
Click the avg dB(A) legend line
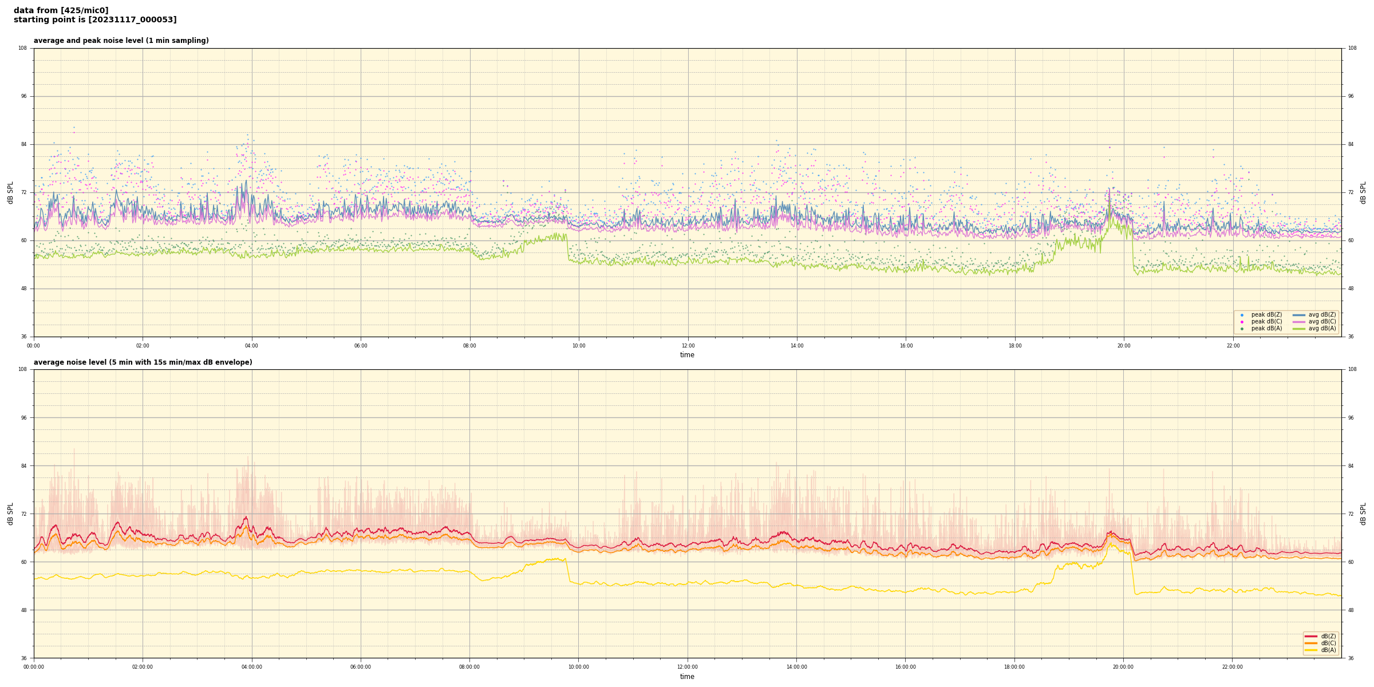1299,329
